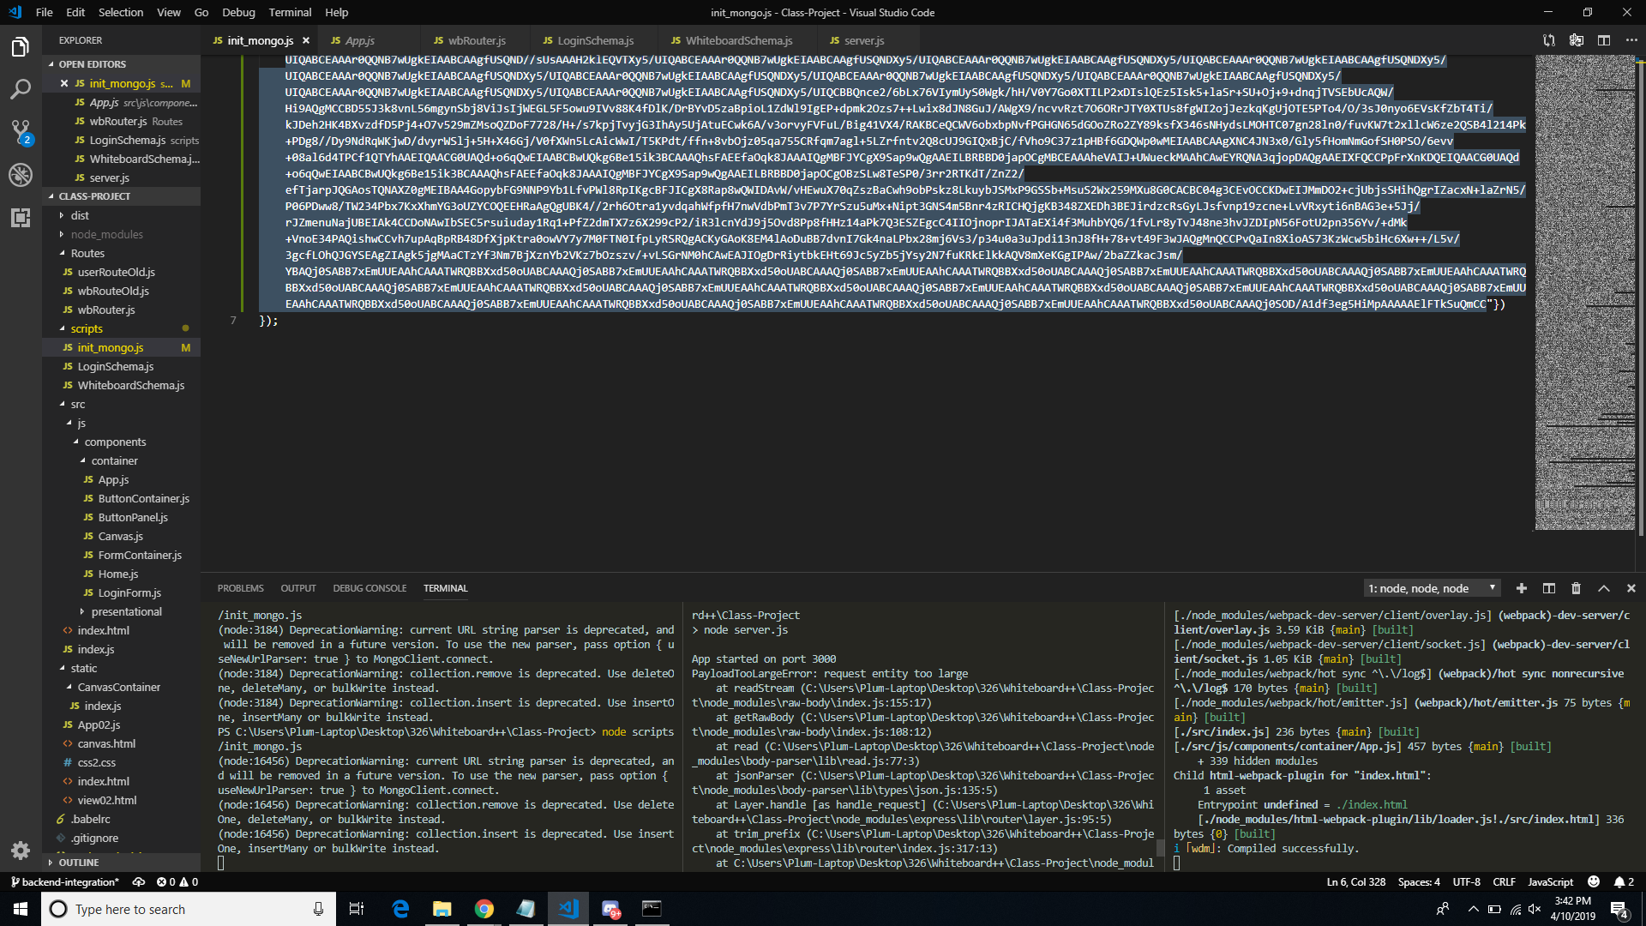Expand the node_modules folder
Screen dimensions: 1646x926
pyautogui.click(x=106, y=234)
